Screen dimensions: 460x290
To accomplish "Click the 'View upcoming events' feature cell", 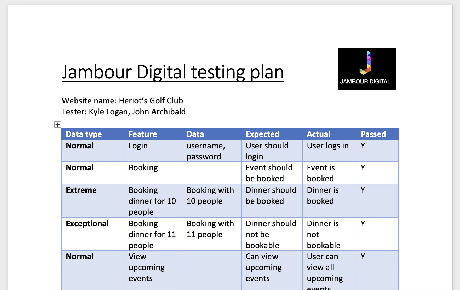I will coord(147,267).
